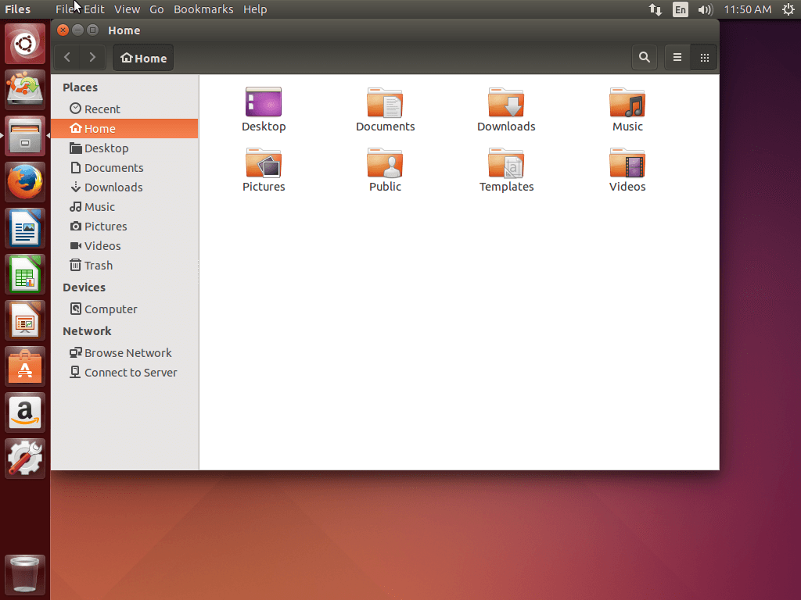Click the Files launcher icon
The height and width of the screenshot is (600, 801).
[25, 136]
